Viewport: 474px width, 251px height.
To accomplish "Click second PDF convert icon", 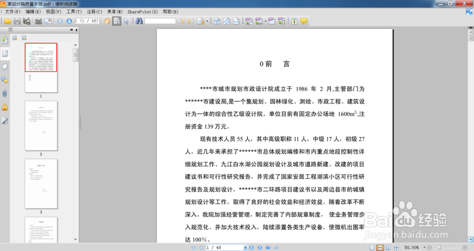I will click(259, 21).
